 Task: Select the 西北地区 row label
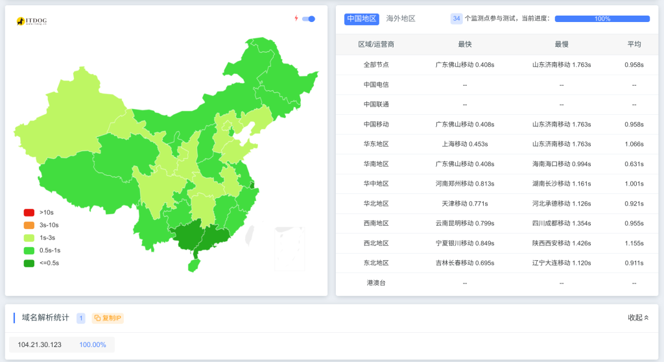(x=376, y=243)
